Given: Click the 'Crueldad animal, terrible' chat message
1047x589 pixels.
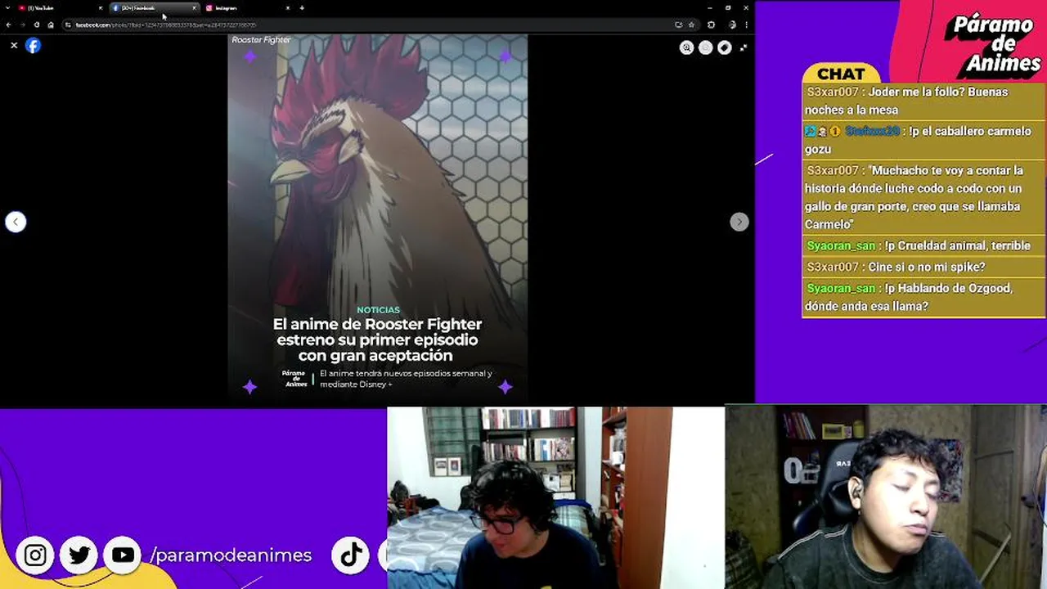Looking at the screenshot, I should [923, 245].
